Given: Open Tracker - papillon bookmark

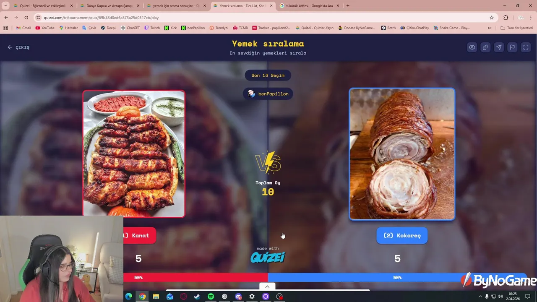Looking at the screenshot, I should pyautogui.click(x=271, y=28).
